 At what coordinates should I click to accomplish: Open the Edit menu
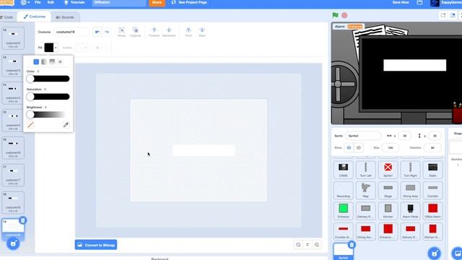pos(51,2)
